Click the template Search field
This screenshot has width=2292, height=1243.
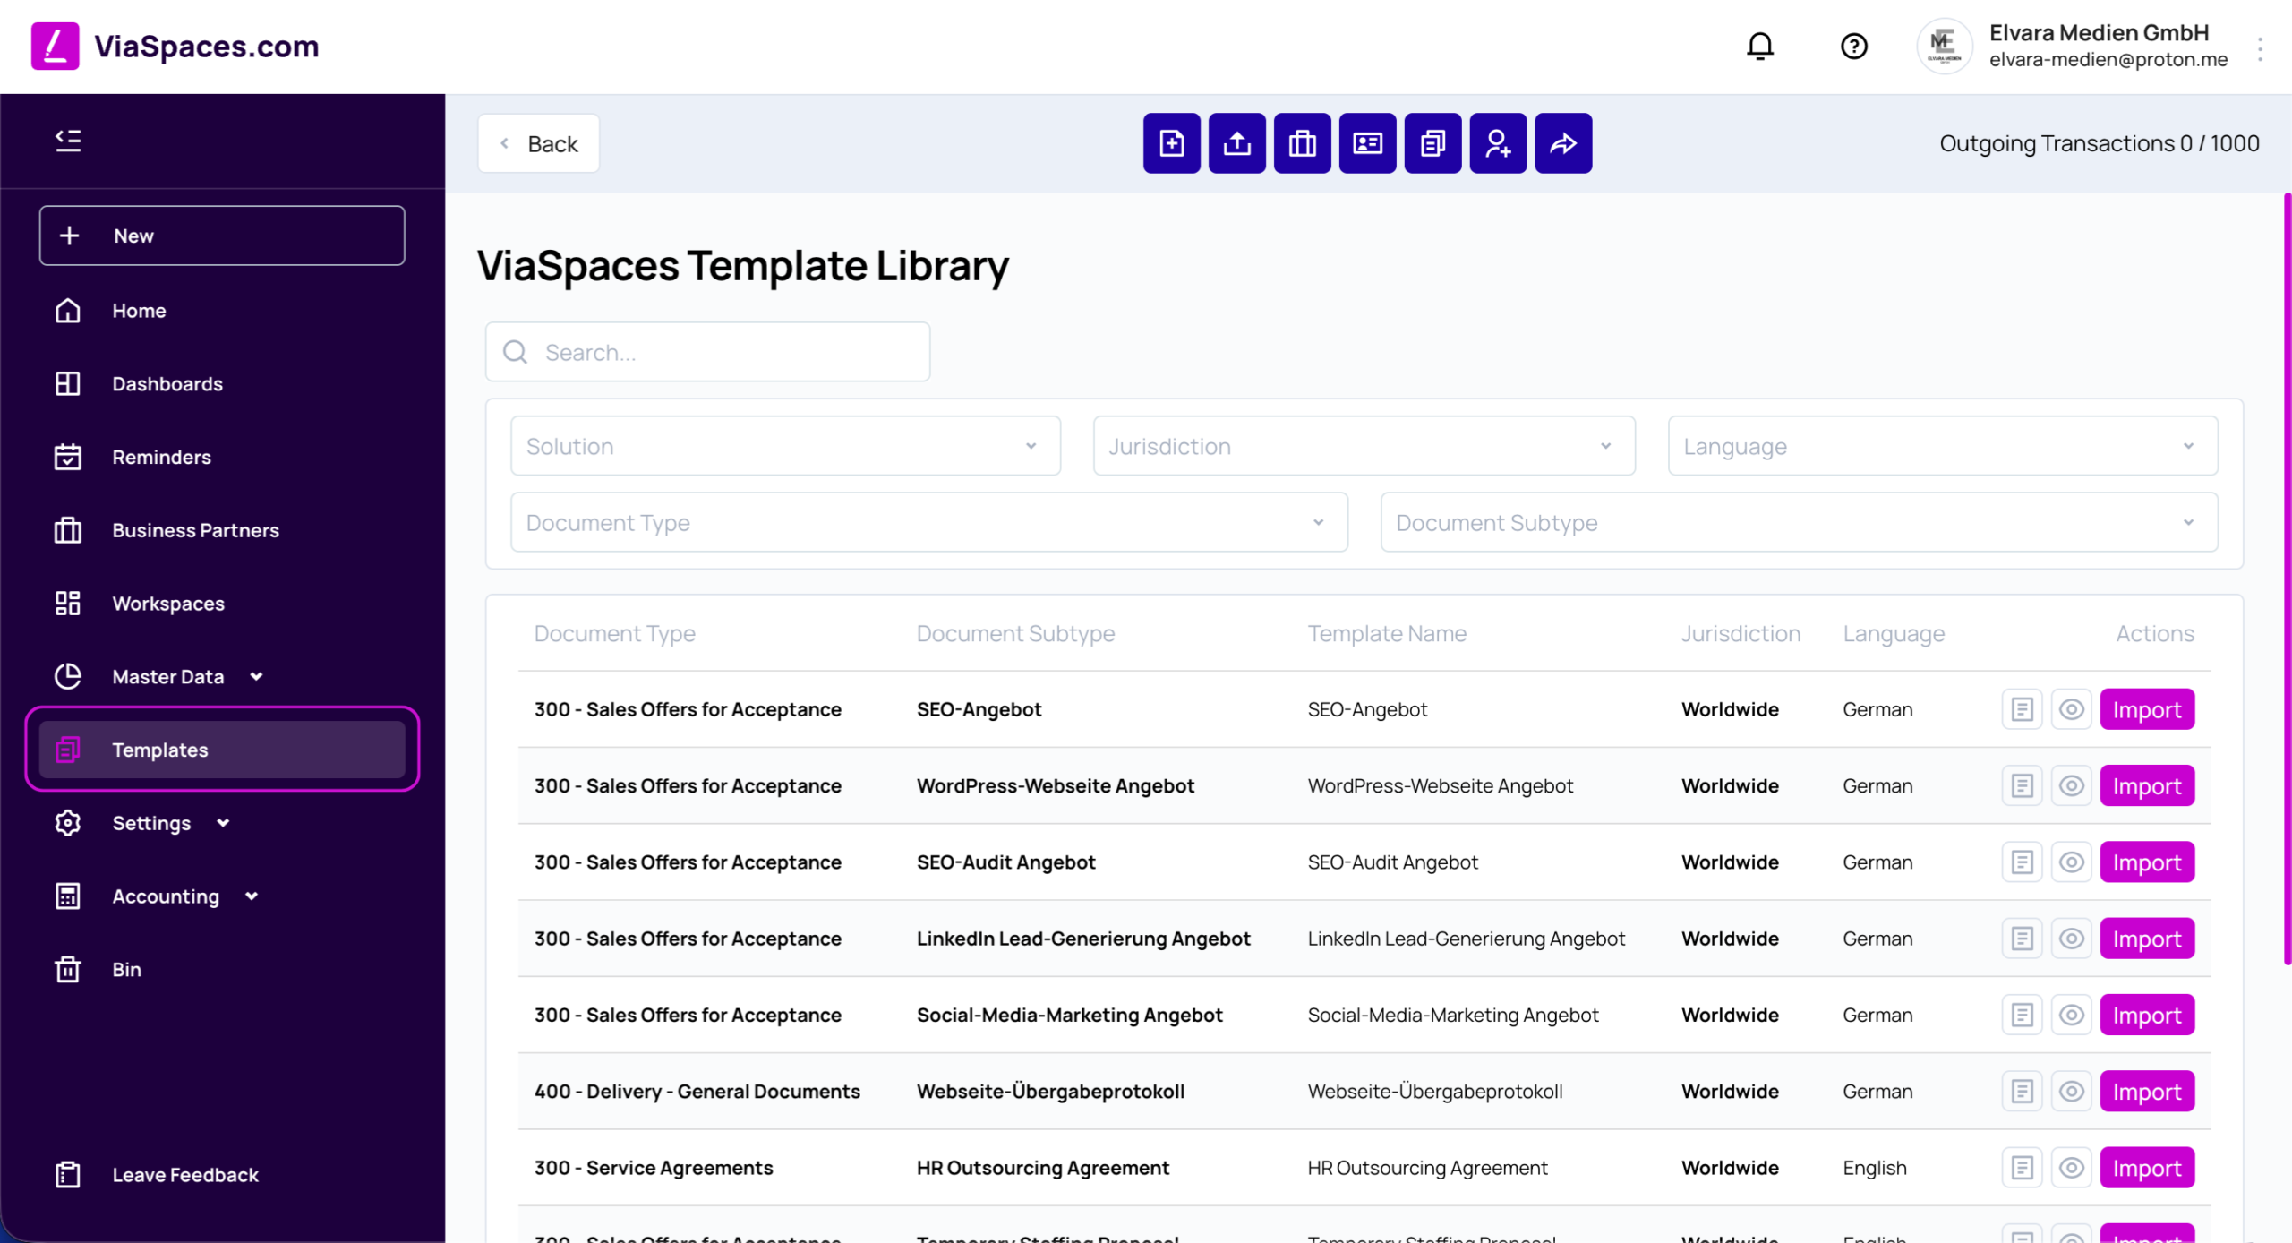tap(707, 353)
